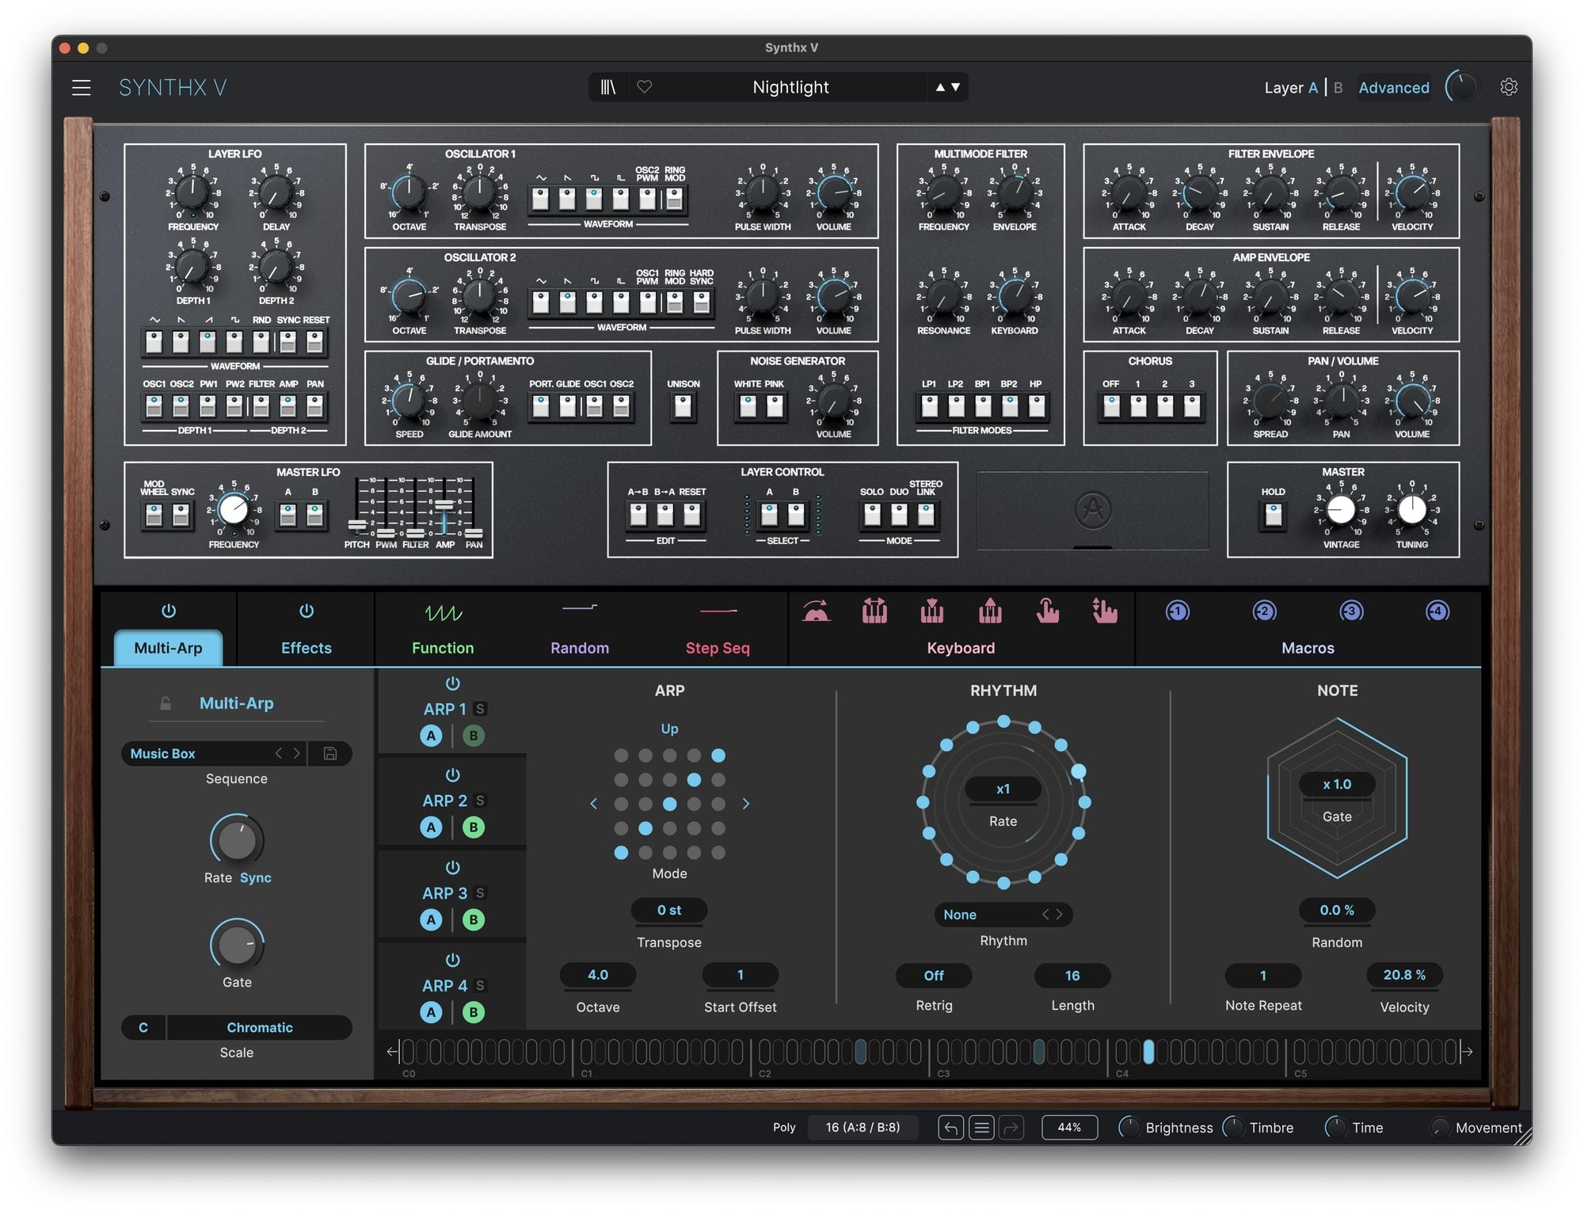This screenshot has width=1584, height=1214.
Task: Open the Chromatic scale selector
Action: [x=259, y=1027]
